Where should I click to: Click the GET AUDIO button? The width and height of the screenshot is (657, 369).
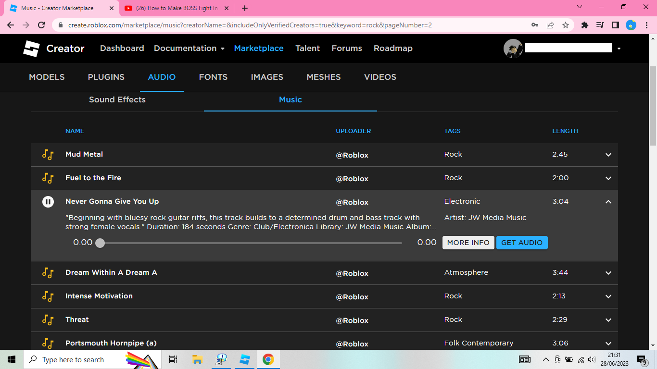tap(522, 243)
